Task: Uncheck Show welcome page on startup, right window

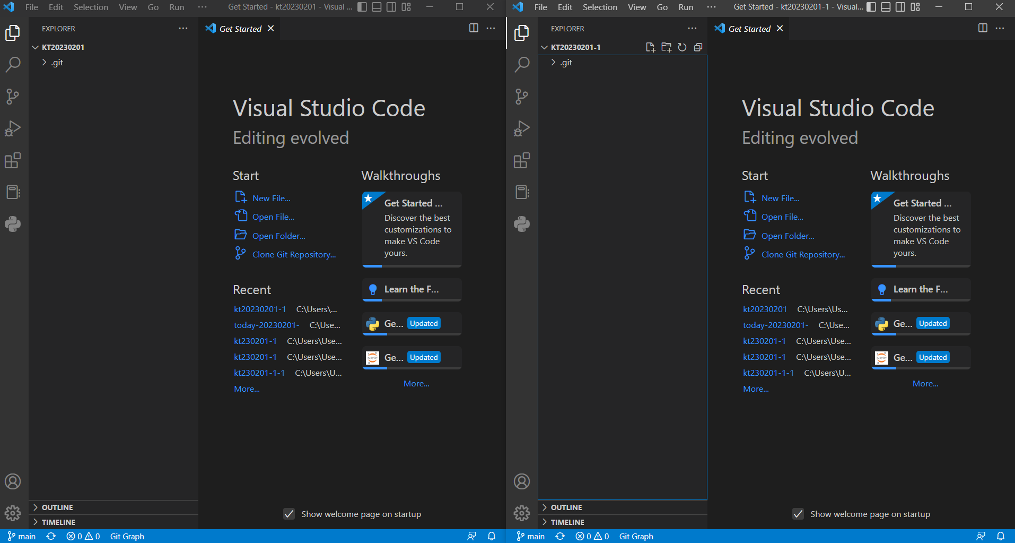Action: (x=798, y=514)
